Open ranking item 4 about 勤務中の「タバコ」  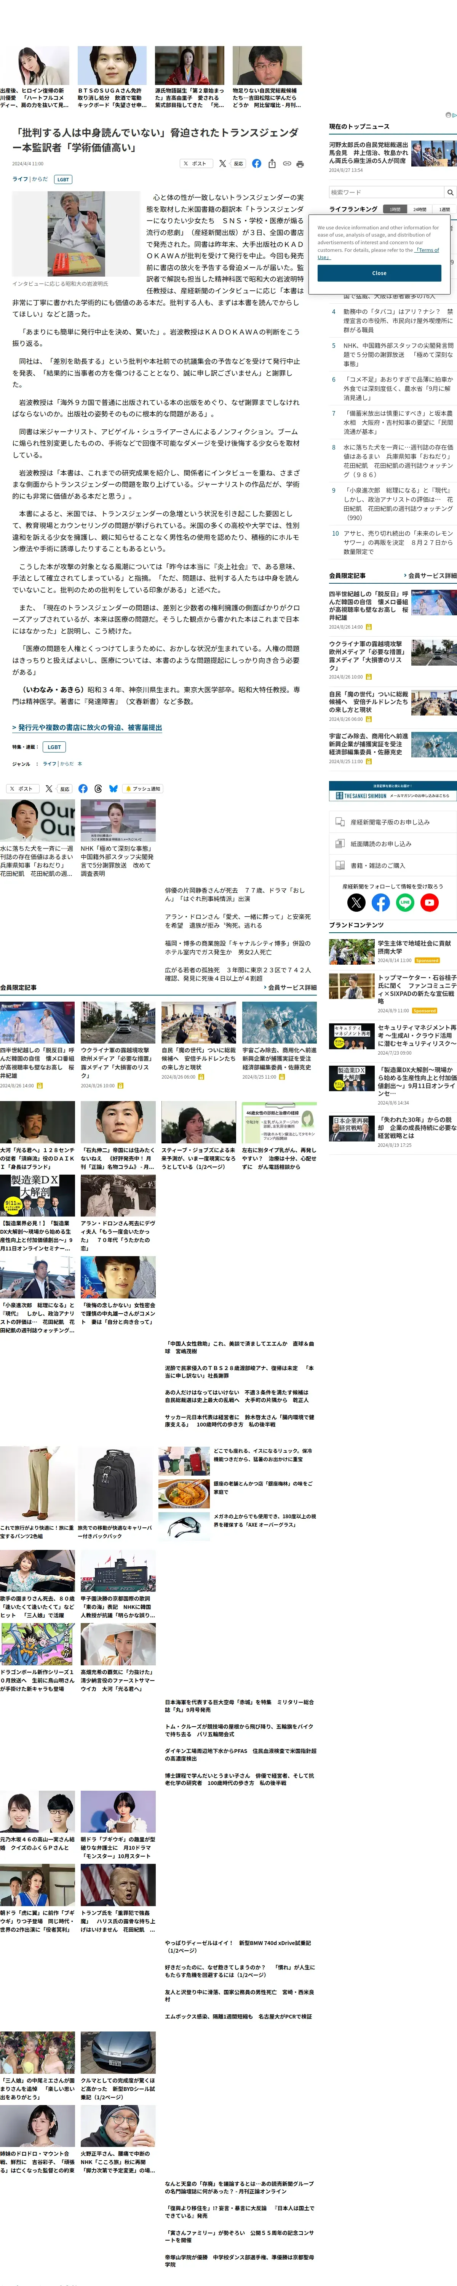(398, 320)
